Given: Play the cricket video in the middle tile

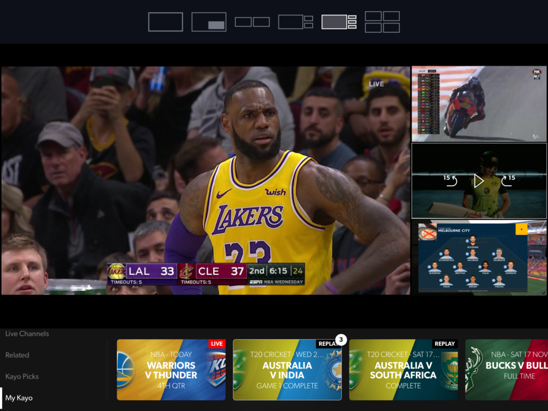Looking at the screenshot, I should [x=478, y=181].
